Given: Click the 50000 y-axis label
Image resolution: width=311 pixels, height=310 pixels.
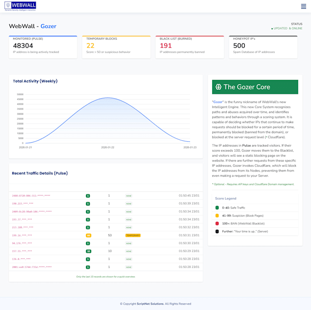Looking at the screenshot, I should [x=20, y=94].
